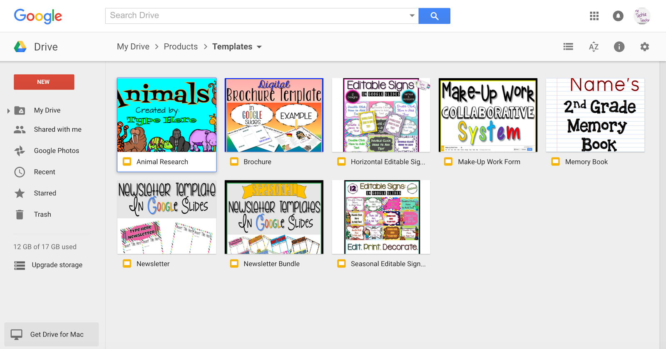Select My Drive in sidebar
The width and height of the screenshot is (666, 349).
click(x=47, y=110)
